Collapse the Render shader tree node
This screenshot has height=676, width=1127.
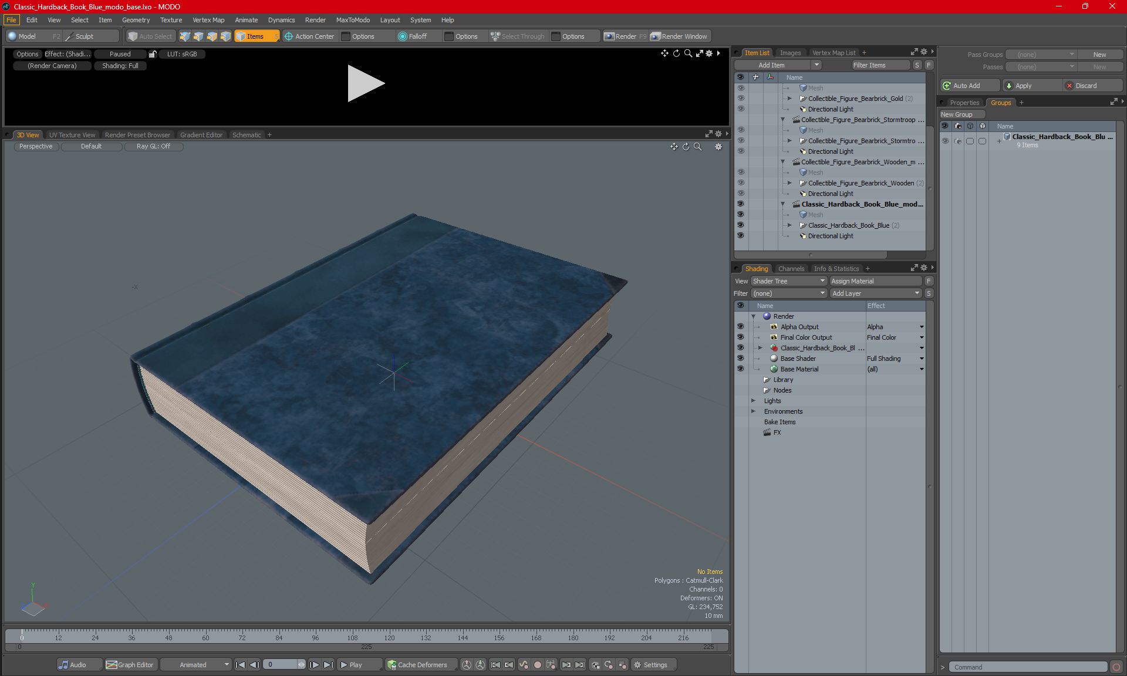(x=753, y=316)
